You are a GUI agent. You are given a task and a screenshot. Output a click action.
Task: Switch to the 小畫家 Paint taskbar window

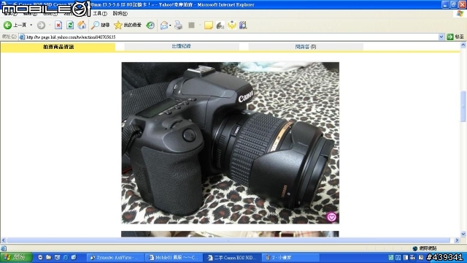coord(290,257)
